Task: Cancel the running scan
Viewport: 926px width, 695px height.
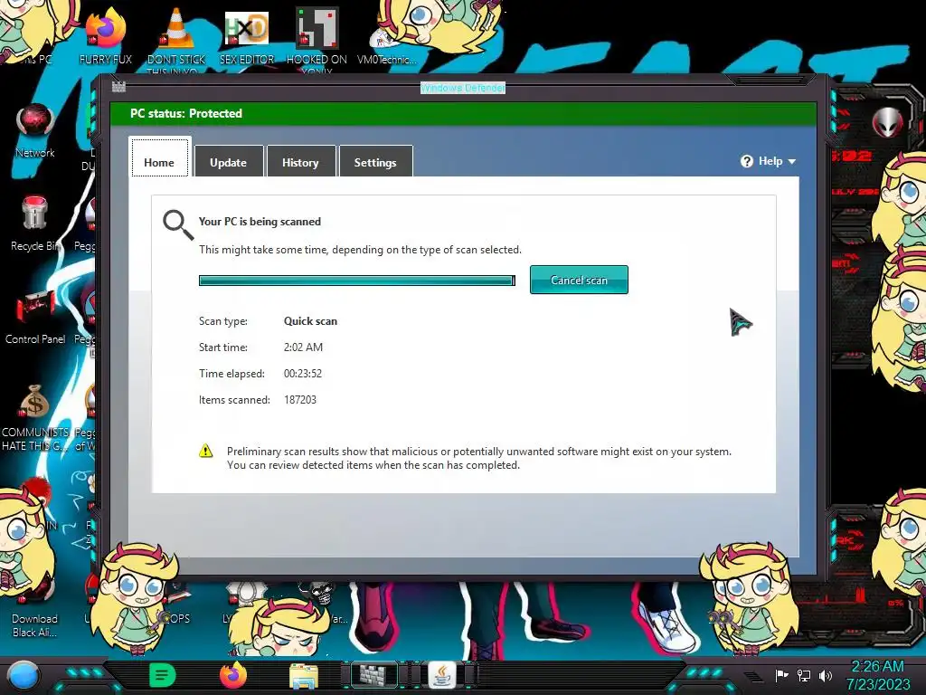Action: pyautogui.click(x=579, y=280)
